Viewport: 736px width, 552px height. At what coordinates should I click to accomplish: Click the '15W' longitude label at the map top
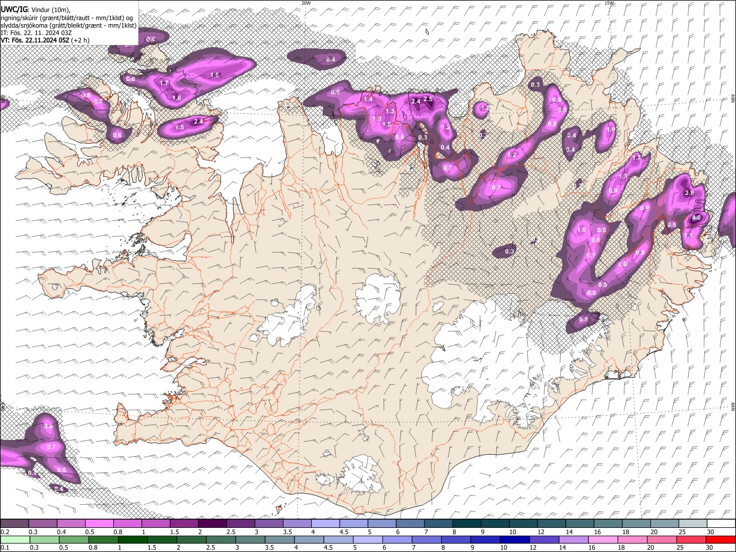click(x=609, y=3)
